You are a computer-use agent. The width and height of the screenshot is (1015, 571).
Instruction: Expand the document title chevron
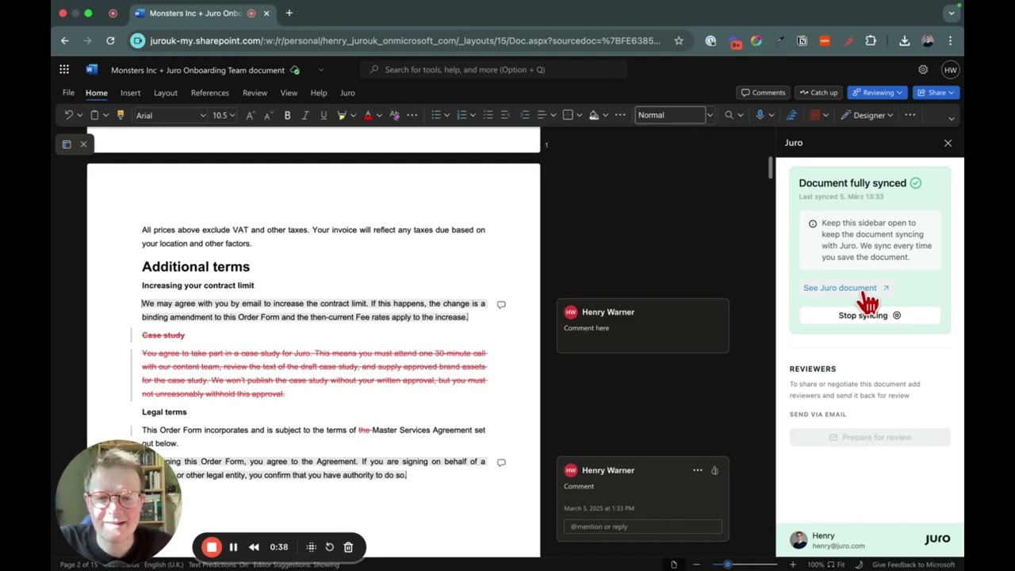coord(320,70)
